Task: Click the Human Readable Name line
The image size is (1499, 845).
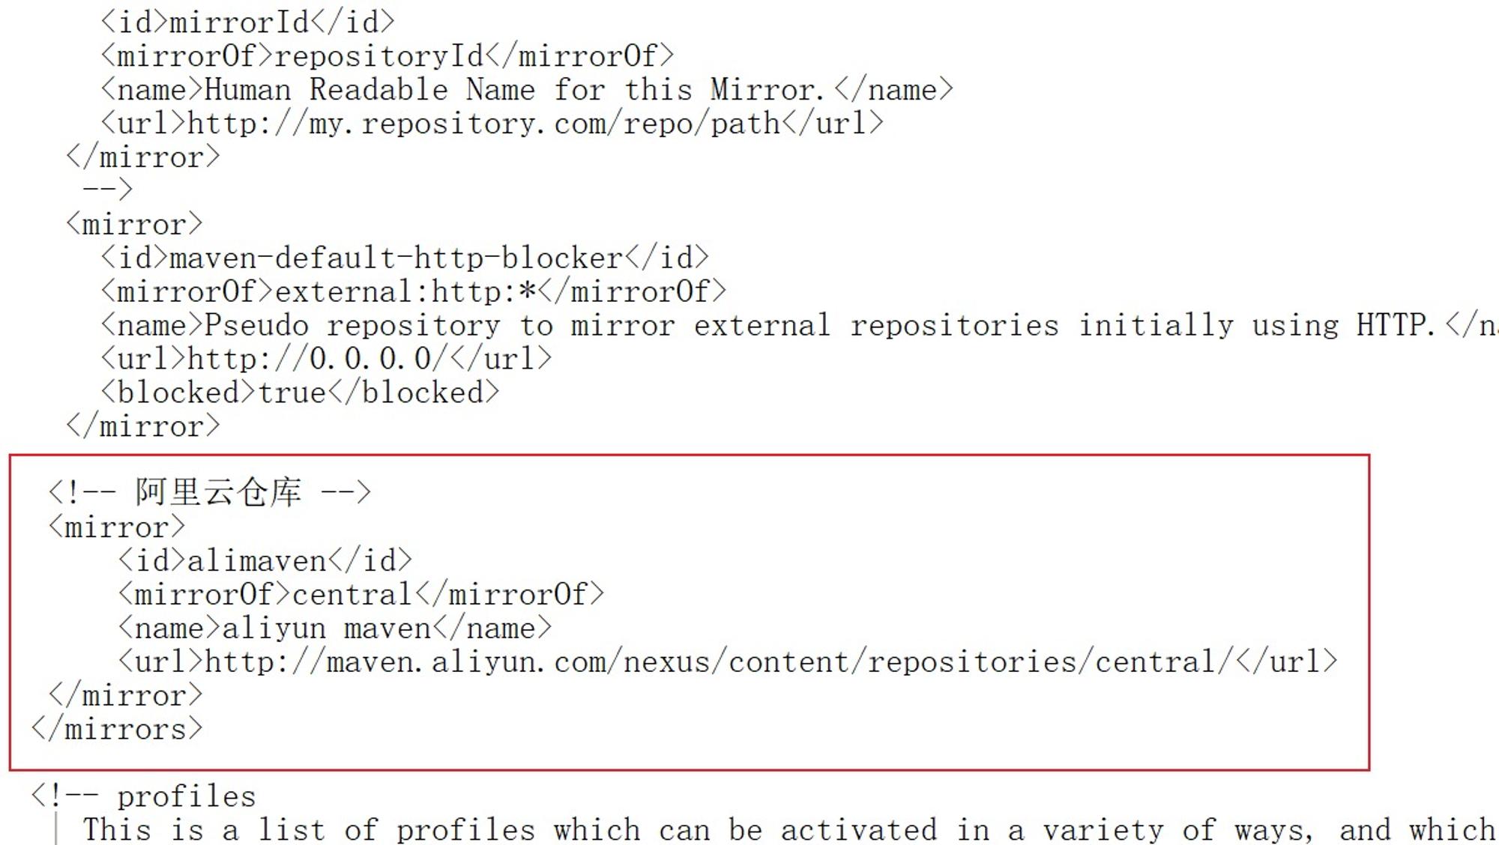Action: coord(527,90)
